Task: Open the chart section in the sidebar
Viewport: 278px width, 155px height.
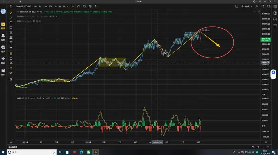Action: coord(3,26)
